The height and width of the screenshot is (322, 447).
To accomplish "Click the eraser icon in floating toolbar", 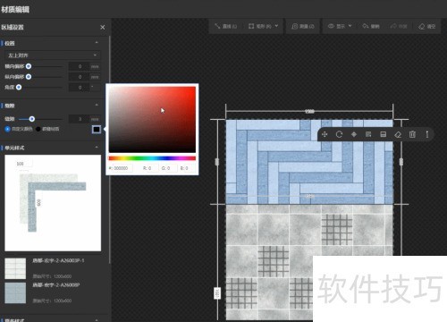I will click(398, 134).
